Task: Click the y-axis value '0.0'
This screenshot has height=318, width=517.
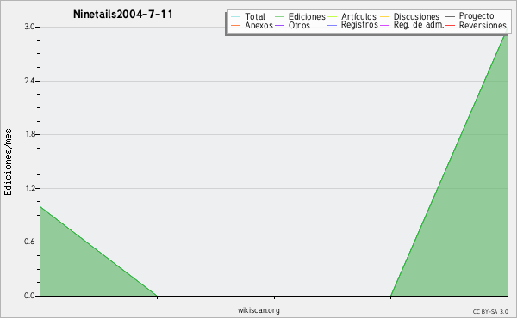Action: click(29, 296)
